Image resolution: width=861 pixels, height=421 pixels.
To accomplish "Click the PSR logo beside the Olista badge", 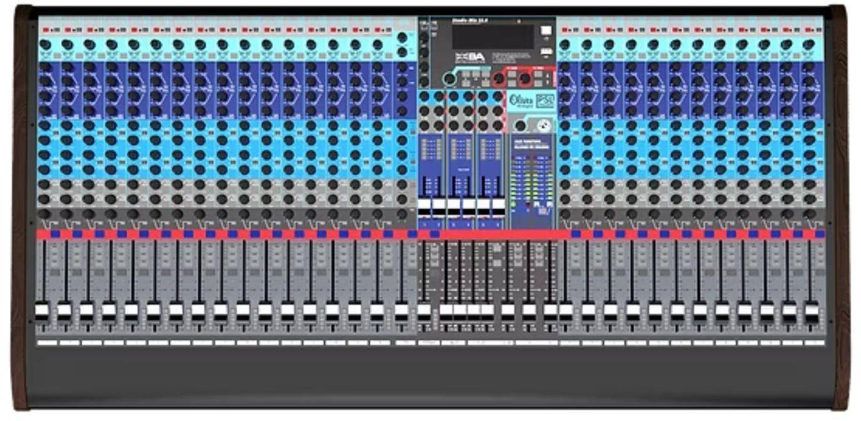I will tap(544, 100).
